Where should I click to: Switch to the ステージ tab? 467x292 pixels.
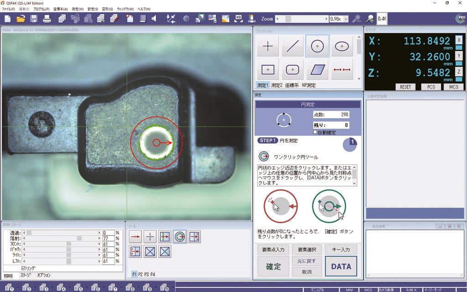(26, 276)
